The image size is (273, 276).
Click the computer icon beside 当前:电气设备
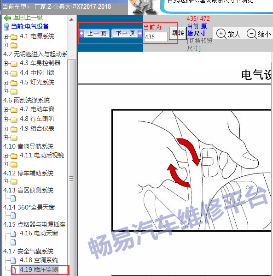pyautogui.click(x=6, y=27)
